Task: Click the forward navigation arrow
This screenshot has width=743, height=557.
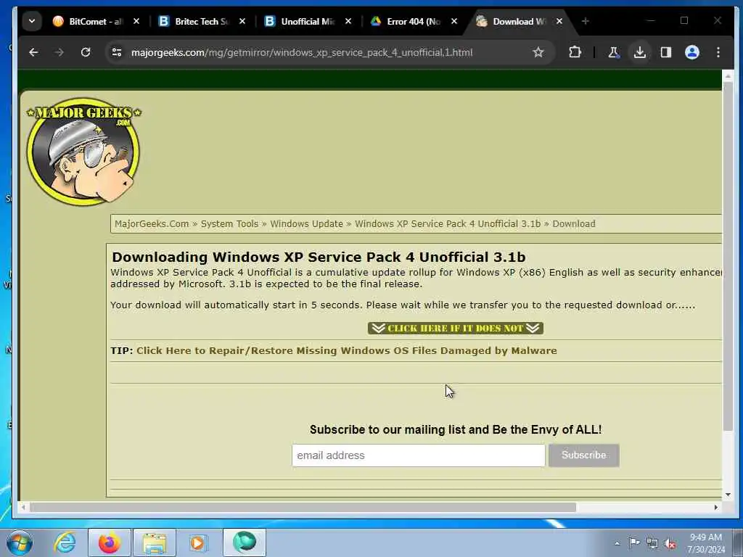Action: [x=59, y=52]
